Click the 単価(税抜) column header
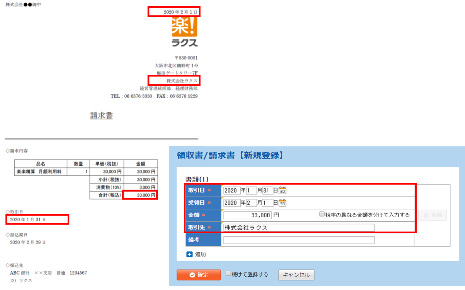Viewport: 465px width, 290px height. tap(107, 164)
